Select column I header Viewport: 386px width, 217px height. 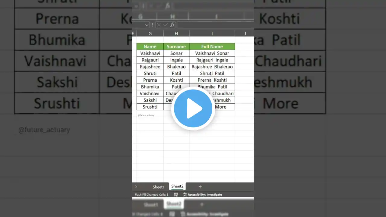(x=212, y=33)
